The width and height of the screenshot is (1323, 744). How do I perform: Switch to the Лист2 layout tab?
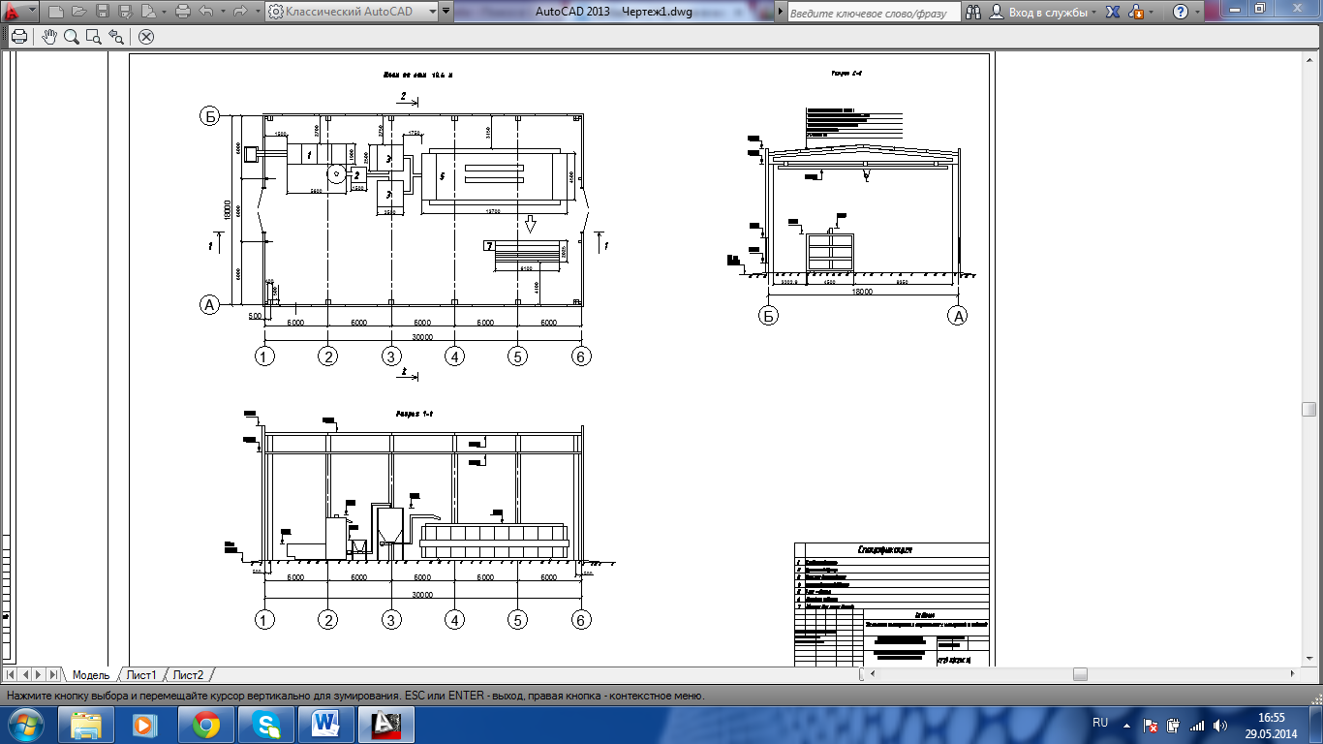click(x=189, y=674)
